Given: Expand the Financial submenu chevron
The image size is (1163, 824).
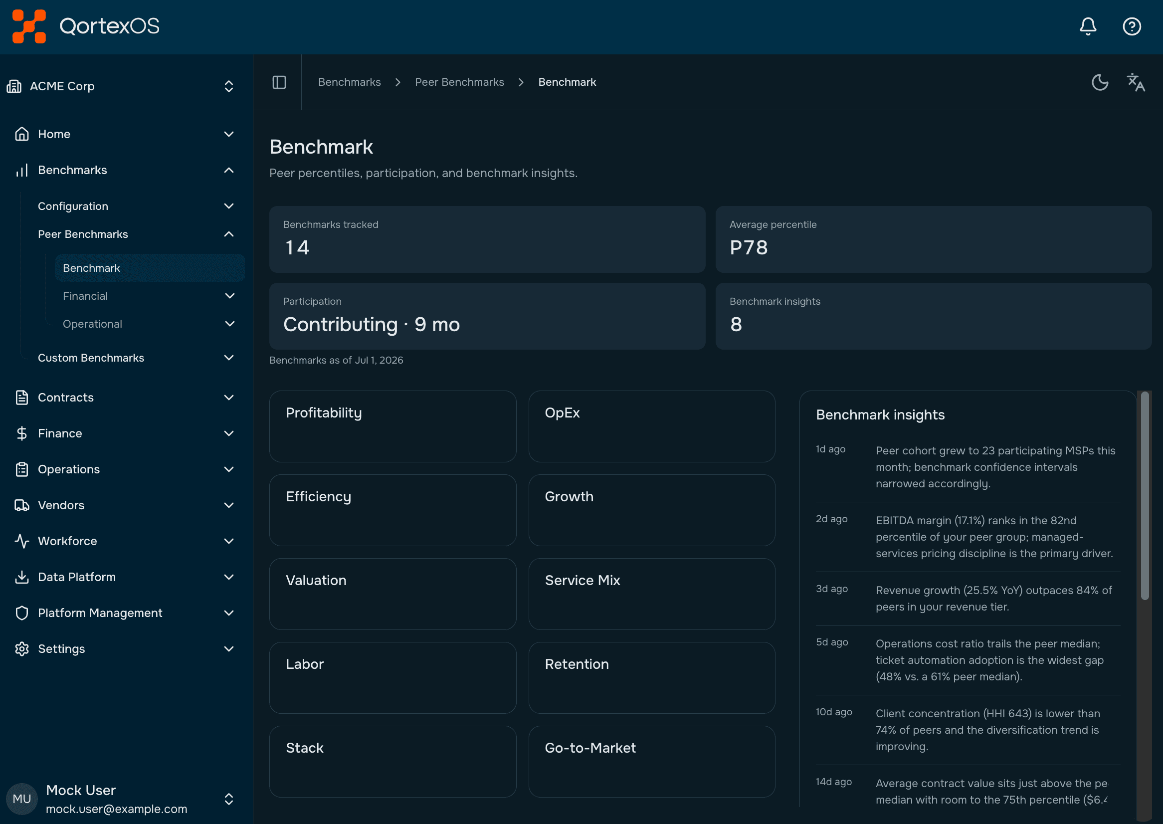Looking at the screenshot, I should click(x=230, y=296).
